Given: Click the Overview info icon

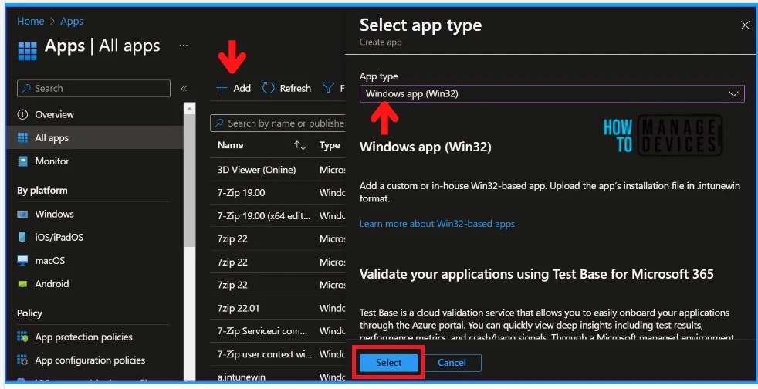Looking at the screenshot, I should (22, 114).
